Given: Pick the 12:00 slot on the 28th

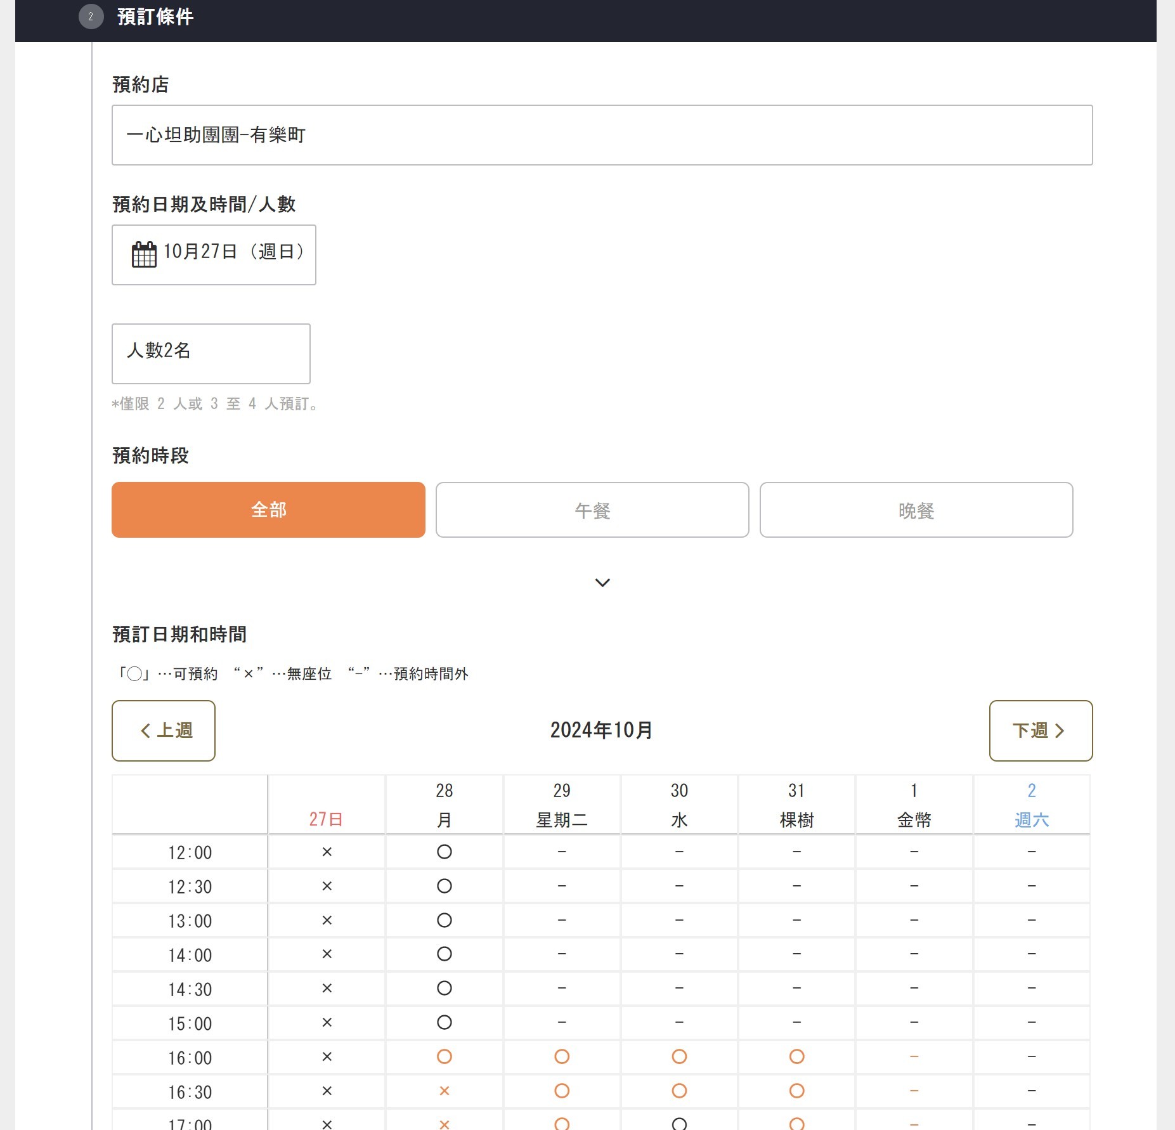Looking at the screenshot, I should tap(445, 852).
